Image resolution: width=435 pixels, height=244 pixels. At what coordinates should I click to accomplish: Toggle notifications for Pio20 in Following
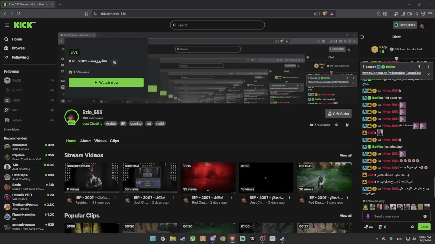[52, 81]
